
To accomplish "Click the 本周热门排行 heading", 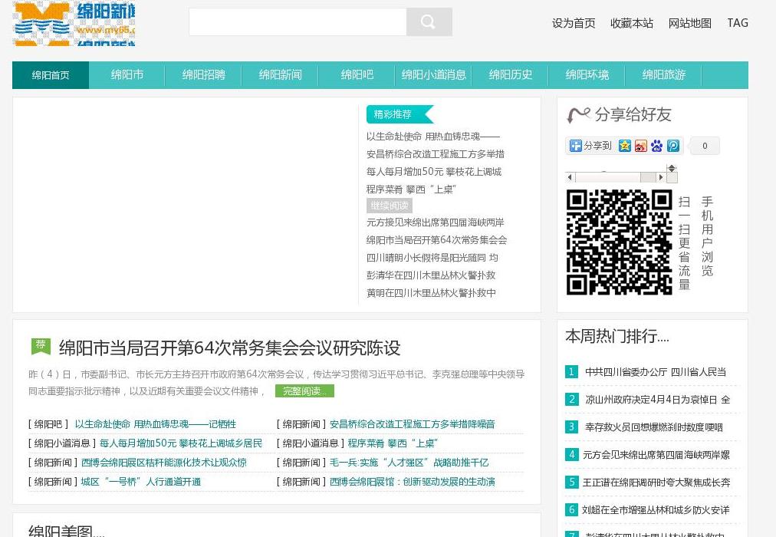I will (x=617, y=337).
